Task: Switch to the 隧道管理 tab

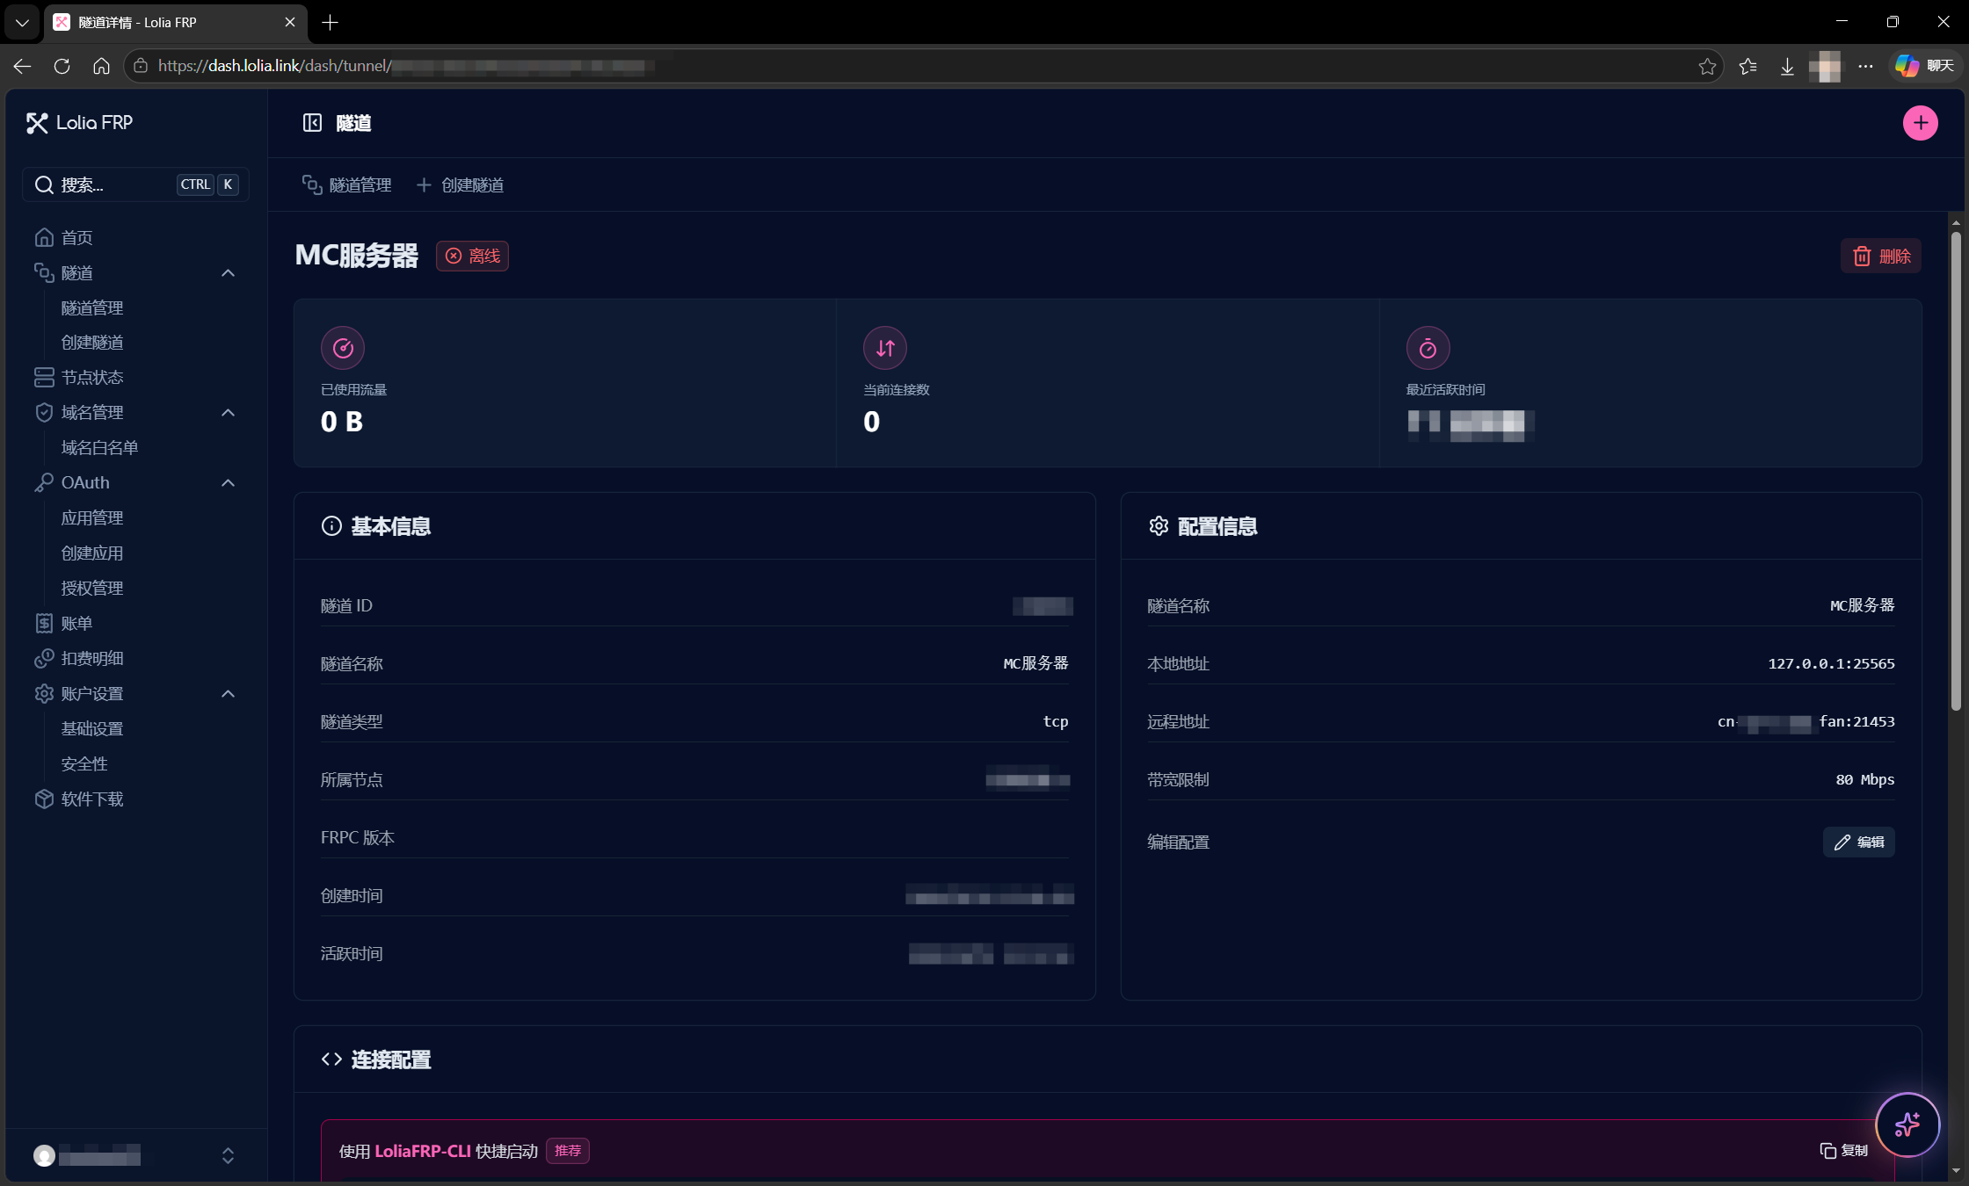Action: (x=347, y=184)
